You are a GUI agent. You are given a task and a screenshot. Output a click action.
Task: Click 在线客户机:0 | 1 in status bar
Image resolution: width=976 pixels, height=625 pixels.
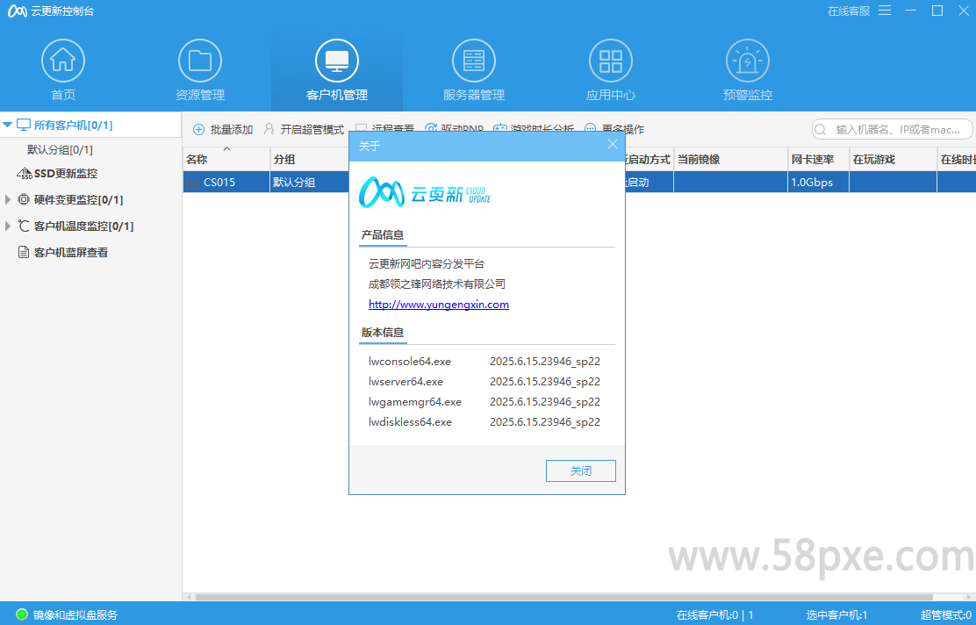point(715,615)
